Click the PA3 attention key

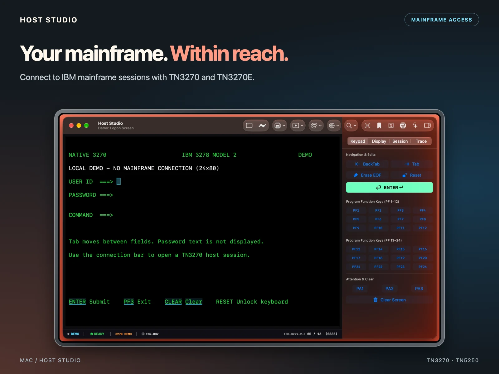(x=419, y=289)
